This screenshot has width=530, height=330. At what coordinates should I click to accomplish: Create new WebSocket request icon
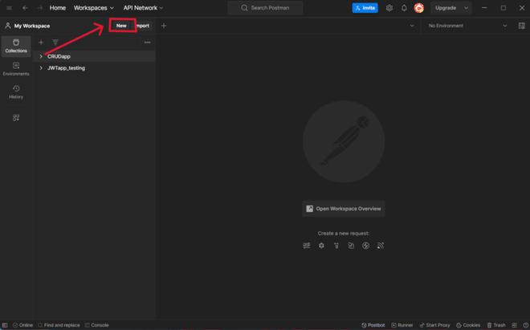click(x=351, y=246)
